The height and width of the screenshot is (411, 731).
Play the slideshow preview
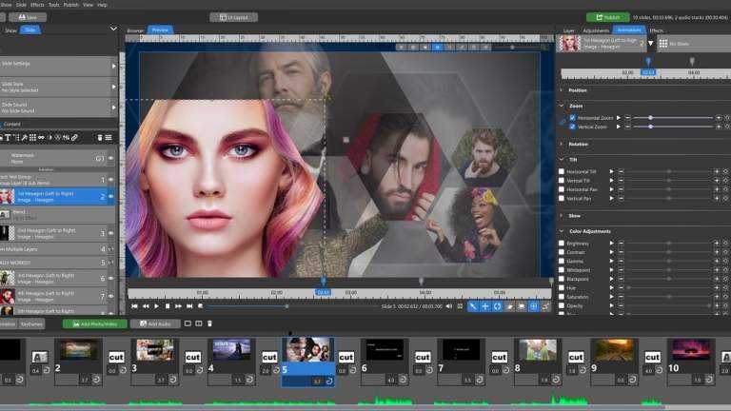(x=157, y=306)
